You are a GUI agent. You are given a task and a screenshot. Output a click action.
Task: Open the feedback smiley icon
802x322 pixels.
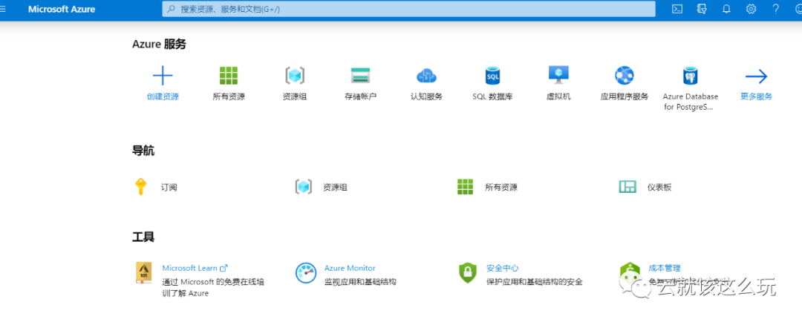click(x=798, y=9)
